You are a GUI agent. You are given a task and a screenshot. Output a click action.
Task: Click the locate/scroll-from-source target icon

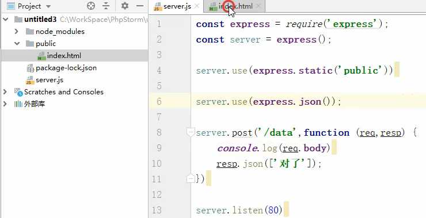click(x=91, y=6)
